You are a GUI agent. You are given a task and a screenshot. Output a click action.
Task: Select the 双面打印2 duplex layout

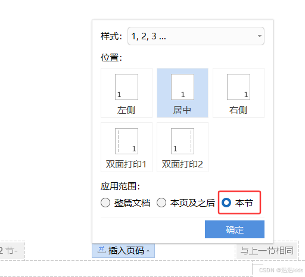[182, 147]
